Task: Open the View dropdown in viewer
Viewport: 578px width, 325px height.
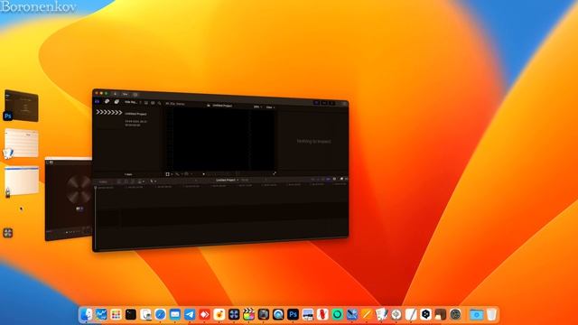Action: (270, 107)
